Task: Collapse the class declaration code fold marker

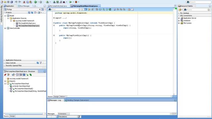Action: coord(54,23)
